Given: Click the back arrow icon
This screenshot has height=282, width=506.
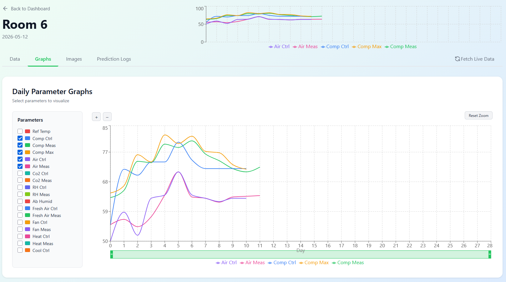Looking at the screenshot, I should 5,8.
